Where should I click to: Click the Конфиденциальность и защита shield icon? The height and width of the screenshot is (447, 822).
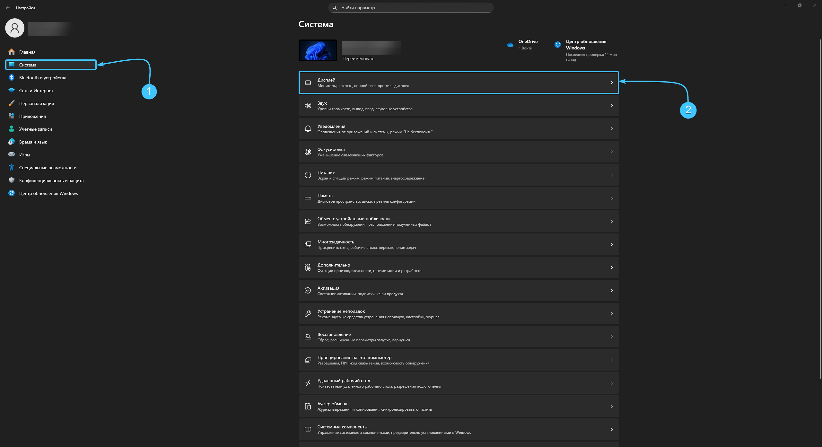click(12, 180)
